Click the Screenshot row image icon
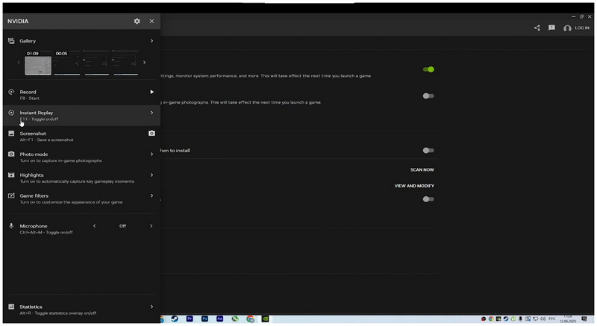The height and width of the screenshot is (326, 597). (x=11, y=134)
